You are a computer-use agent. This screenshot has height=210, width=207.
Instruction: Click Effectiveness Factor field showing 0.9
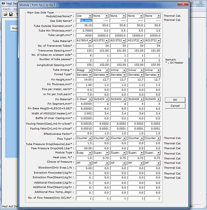[x=84, y=134]
